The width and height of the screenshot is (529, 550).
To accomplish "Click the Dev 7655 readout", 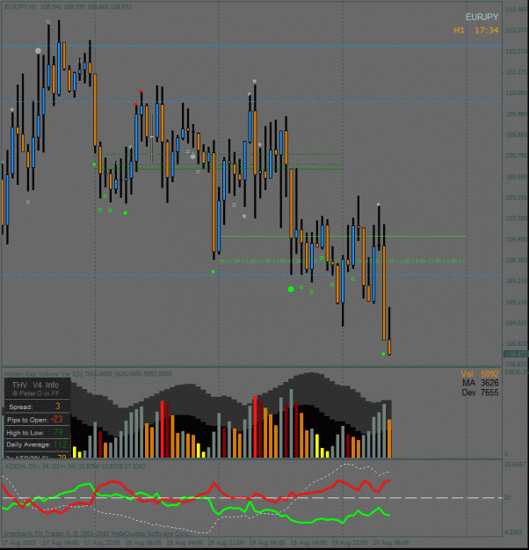I will pyautogui.click(x=480, y=392).
